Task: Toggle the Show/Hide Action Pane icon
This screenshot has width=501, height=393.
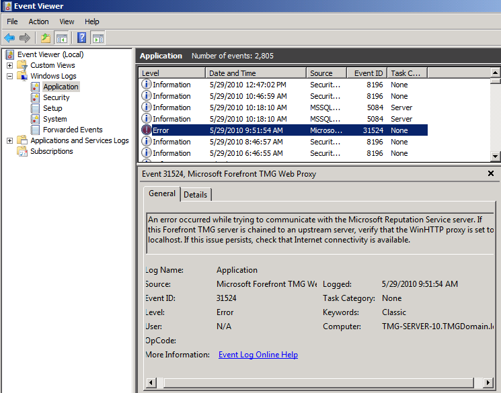Action: pos(98,38)
